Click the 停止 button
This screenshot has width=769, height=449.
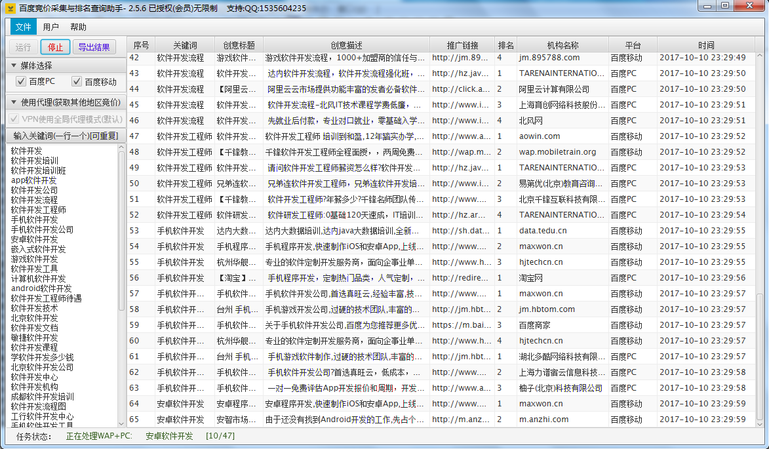click(x=56, y=47)
